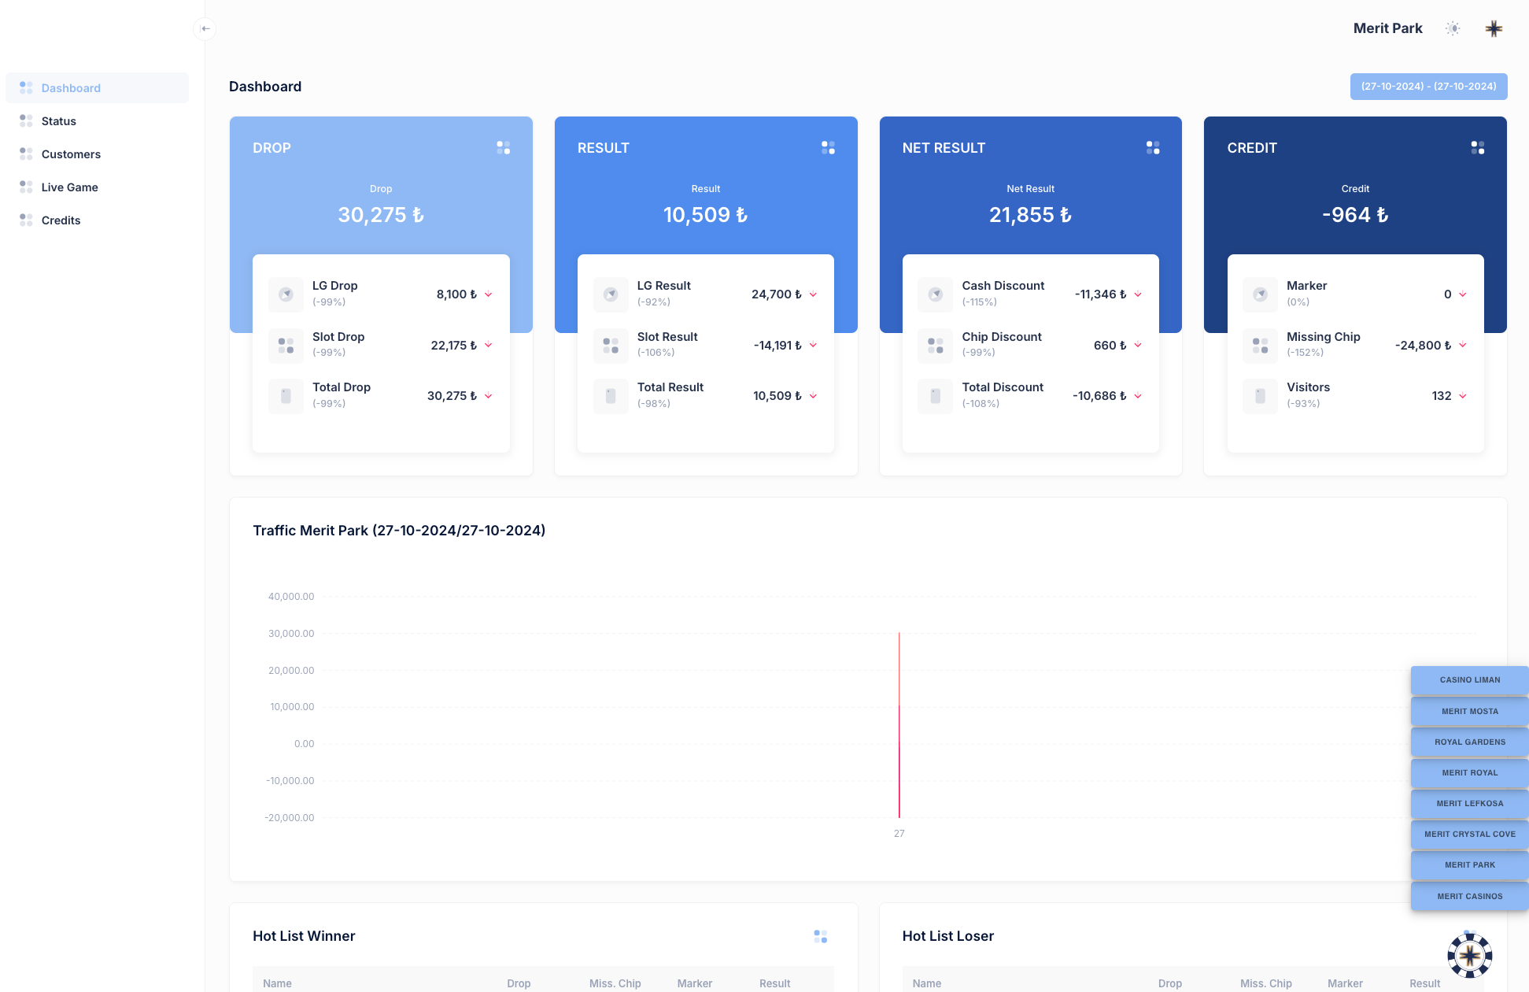Screen dimensions: 1529x992
Task: Click the Credits sidebar dots icon
Action: click(26, 220)
